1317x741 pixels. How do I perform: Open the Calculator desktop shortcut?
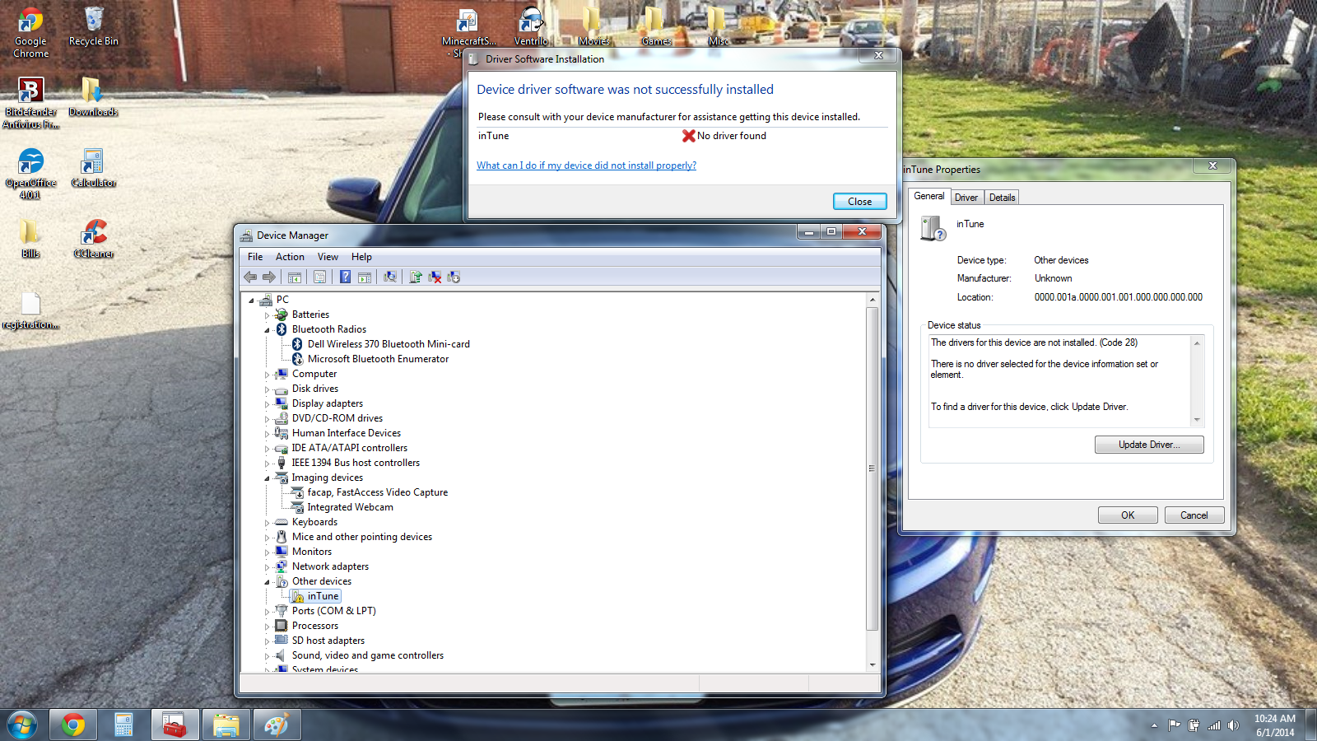pyautogui.click(x=93, y=168)
